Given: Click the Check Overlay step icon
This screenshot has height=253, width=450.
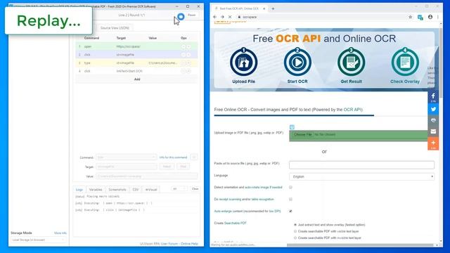Looking at the screenshot, I should [405, 63].
